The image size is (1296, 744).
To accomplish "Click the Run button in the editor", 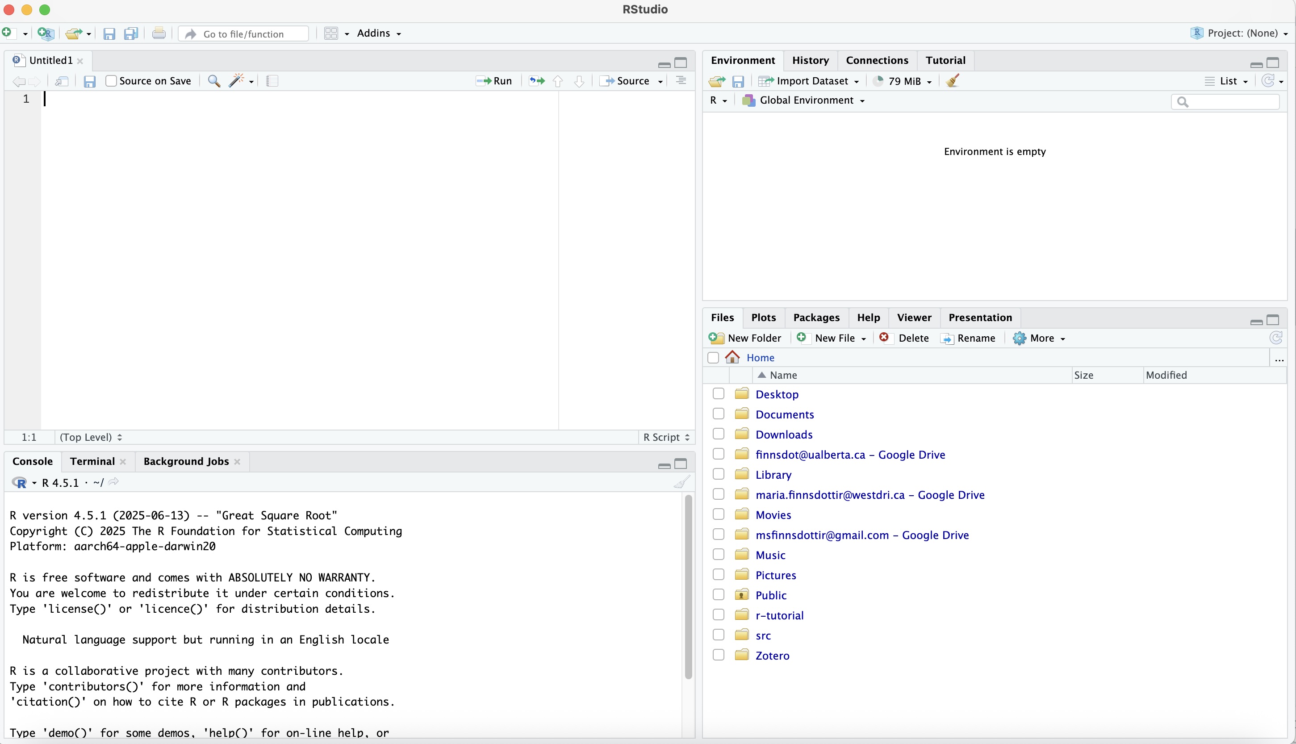I will [x=493, y=81].
